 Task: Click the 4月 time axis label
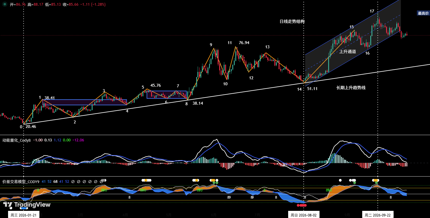pyautogui.click(x=125, y=215)
